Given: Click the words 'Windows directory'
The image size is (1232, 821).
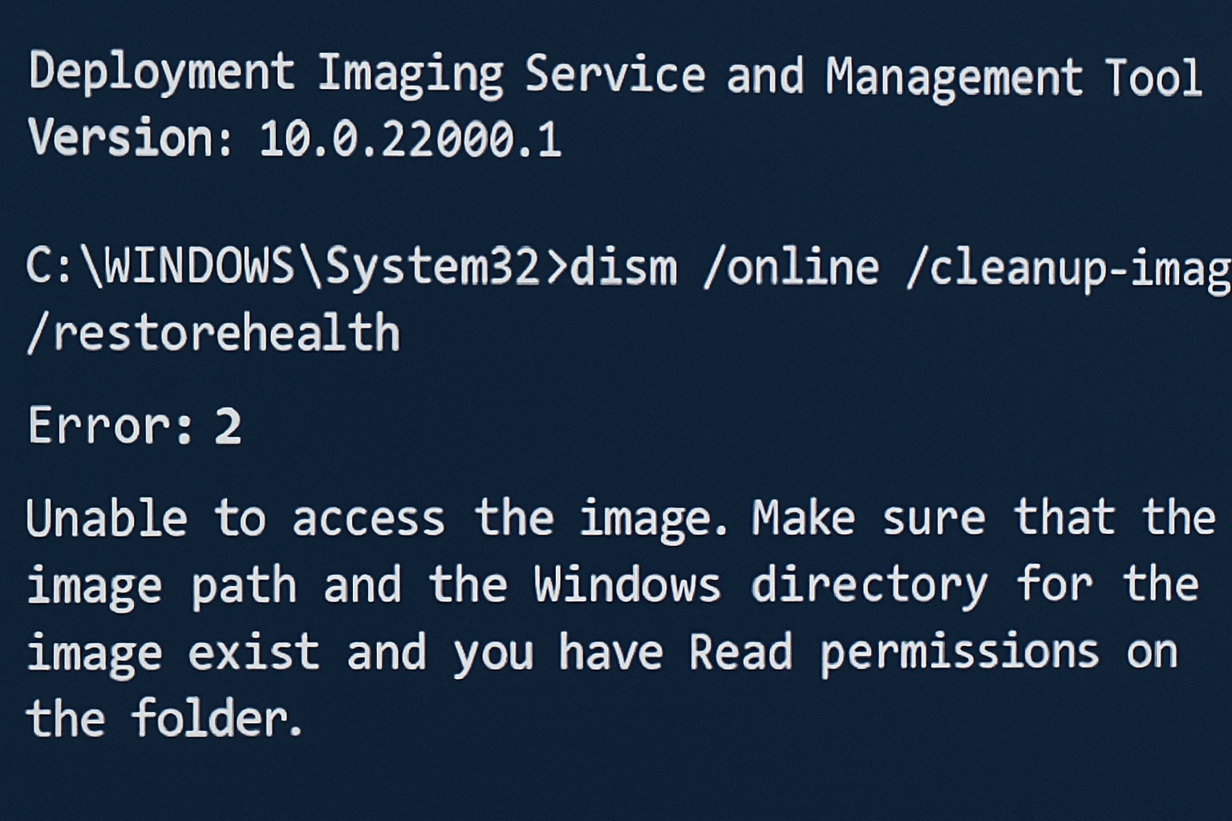Looking at the screenshot, I should pos(761,585).
